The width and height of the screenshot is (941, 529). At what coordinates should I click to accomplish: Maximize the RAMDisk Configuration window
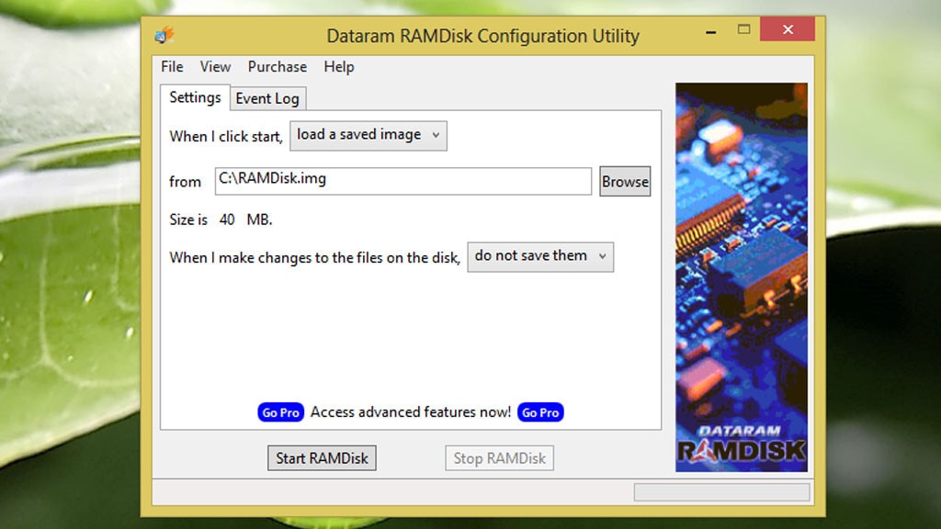(743, 29)
